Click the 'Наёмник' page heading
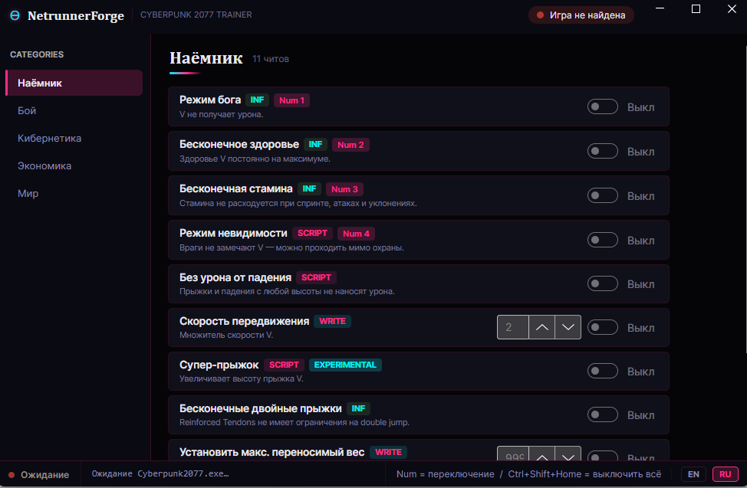This screenshot has width=747, height=488. coord(206,58)
